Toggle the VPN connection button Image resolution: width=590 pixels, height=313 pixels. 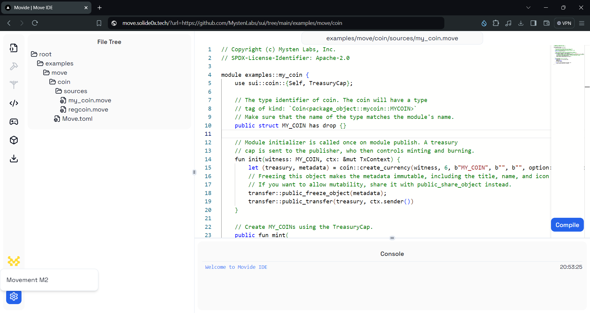(564, 23)
